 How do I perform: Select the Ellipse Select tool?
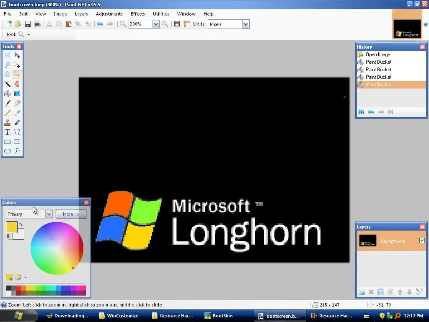coord(8,74)
